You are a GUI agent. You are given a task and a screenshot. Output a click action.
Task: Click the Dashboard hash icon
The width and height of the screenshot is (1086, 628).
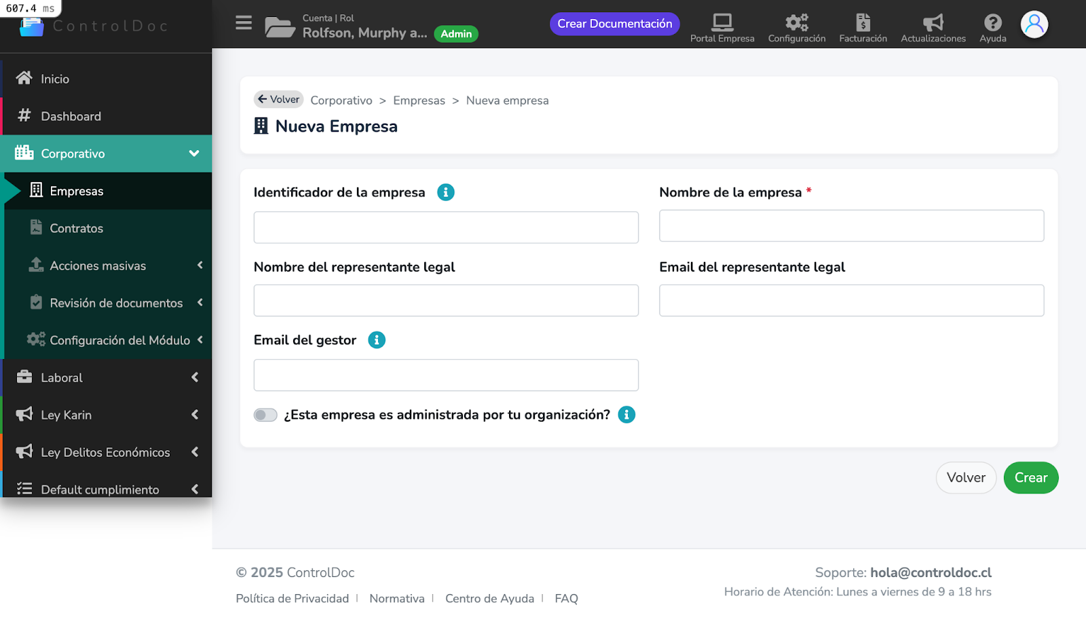(x=24, y=115)
